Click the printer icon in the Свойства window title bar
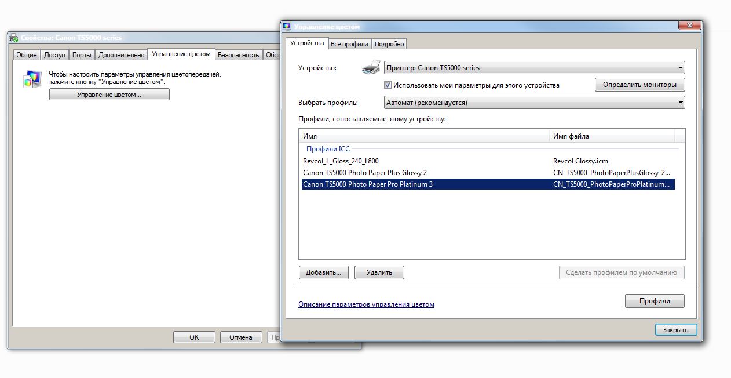The height and width of the screenshot is (378, 731). tap(13, 38)
